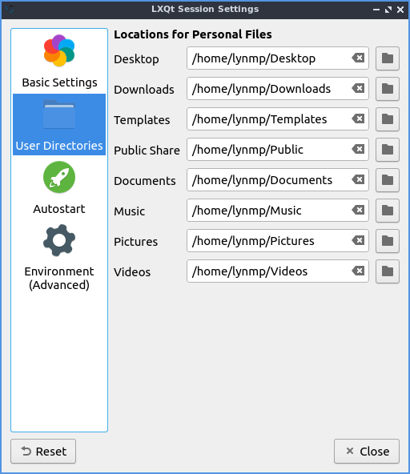Edit the Downloads path input field
Screen dimensions: 410x474
[x=278, y=89]
